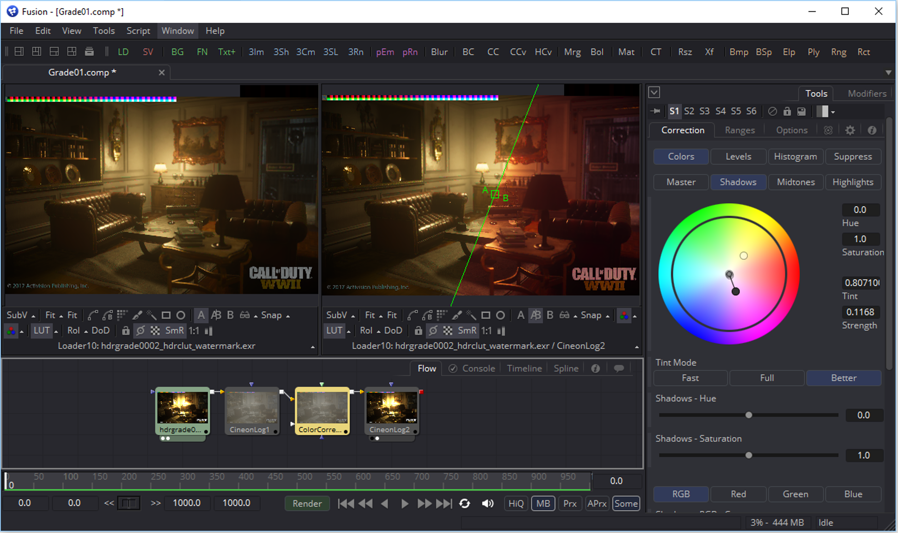Open LUT dropdown arrow in right viewer
Viewport: 898px width, 533px height.
tap(349, 331)
